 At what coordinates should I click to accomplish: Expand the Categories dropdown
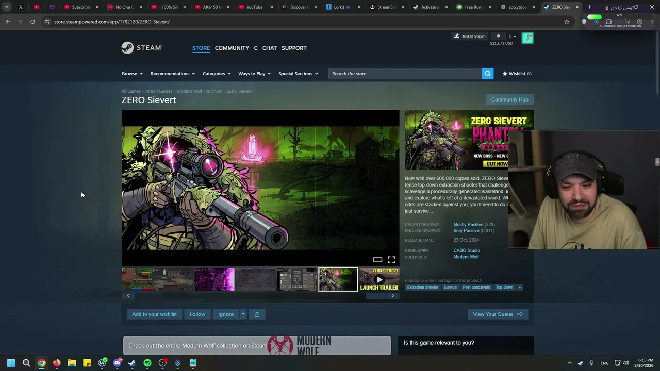coord(217,74)
